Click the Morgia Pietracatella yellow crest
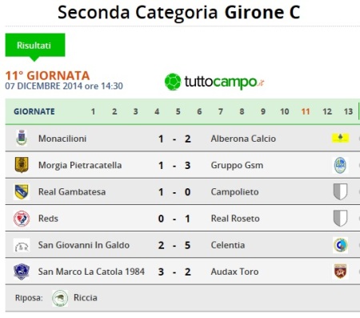The image size is (360, 318). click(x=22, y=165)
